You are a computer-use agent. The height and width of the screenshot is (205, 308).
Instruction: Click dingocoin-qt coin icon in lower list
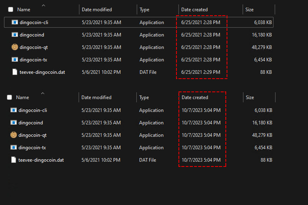click(14, 135)
